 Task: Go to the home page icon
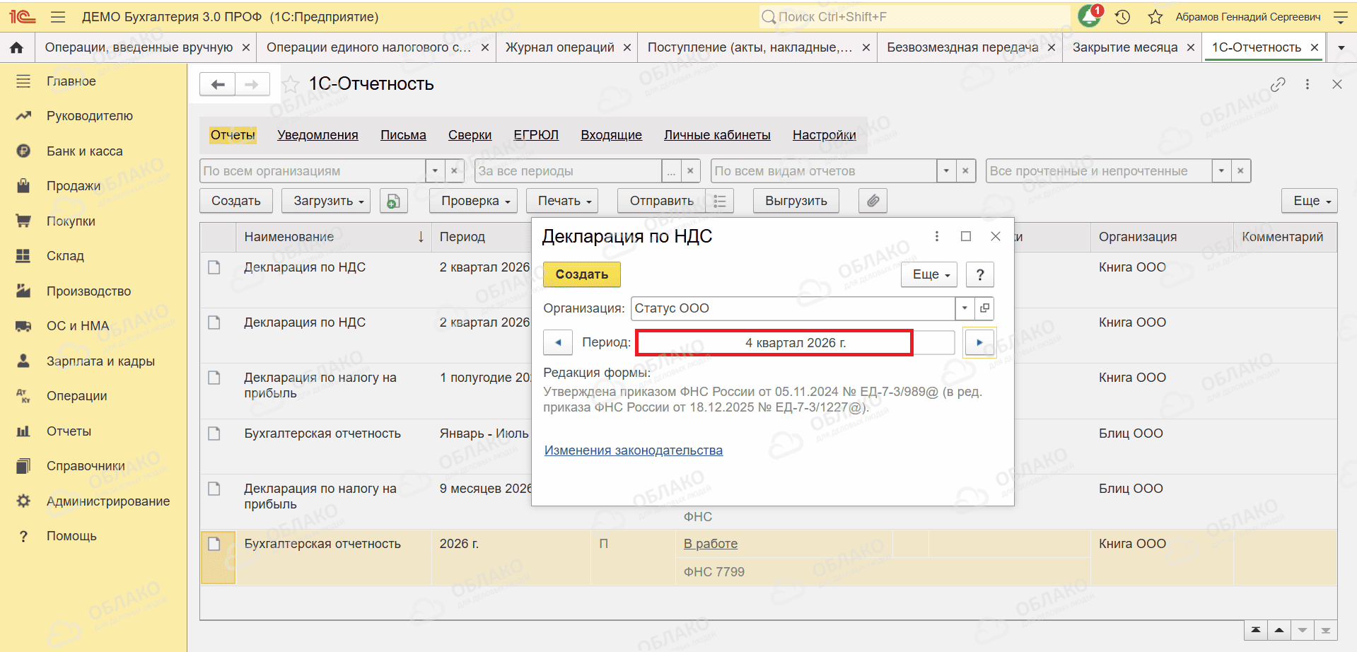[x=17, y=47]
